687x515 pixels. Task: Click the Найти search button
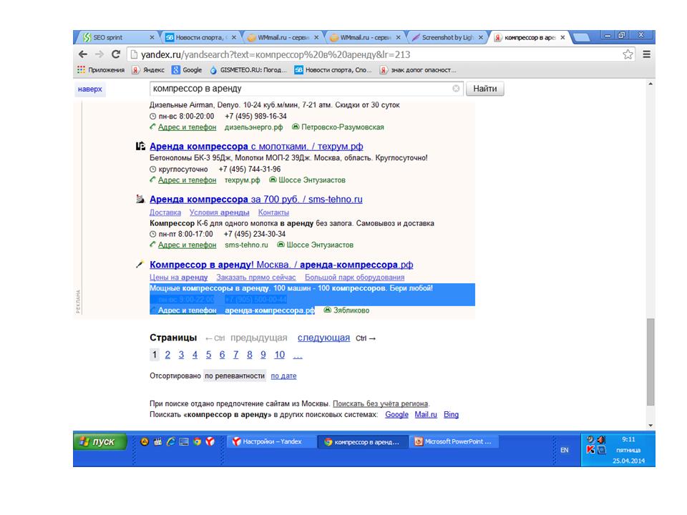(484, 89)
